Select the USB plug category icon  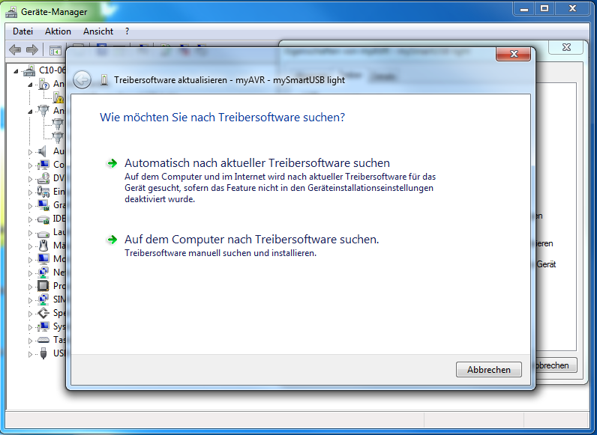click(x=43, y=353)
